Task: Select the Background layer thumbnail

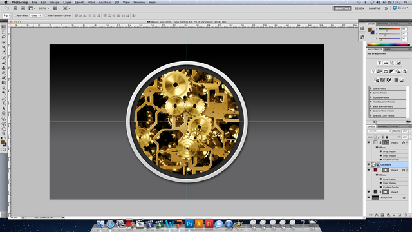Action: (375, 198)
